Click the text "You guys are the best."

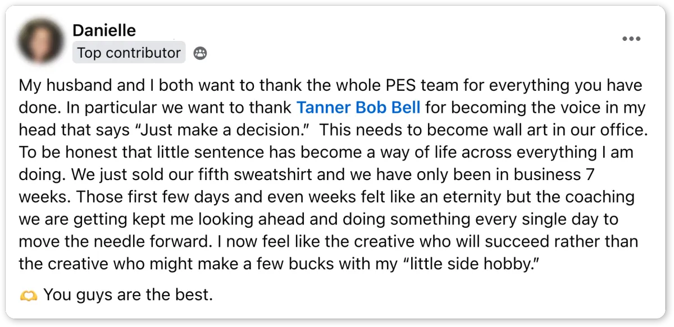[x=128, y=294]
